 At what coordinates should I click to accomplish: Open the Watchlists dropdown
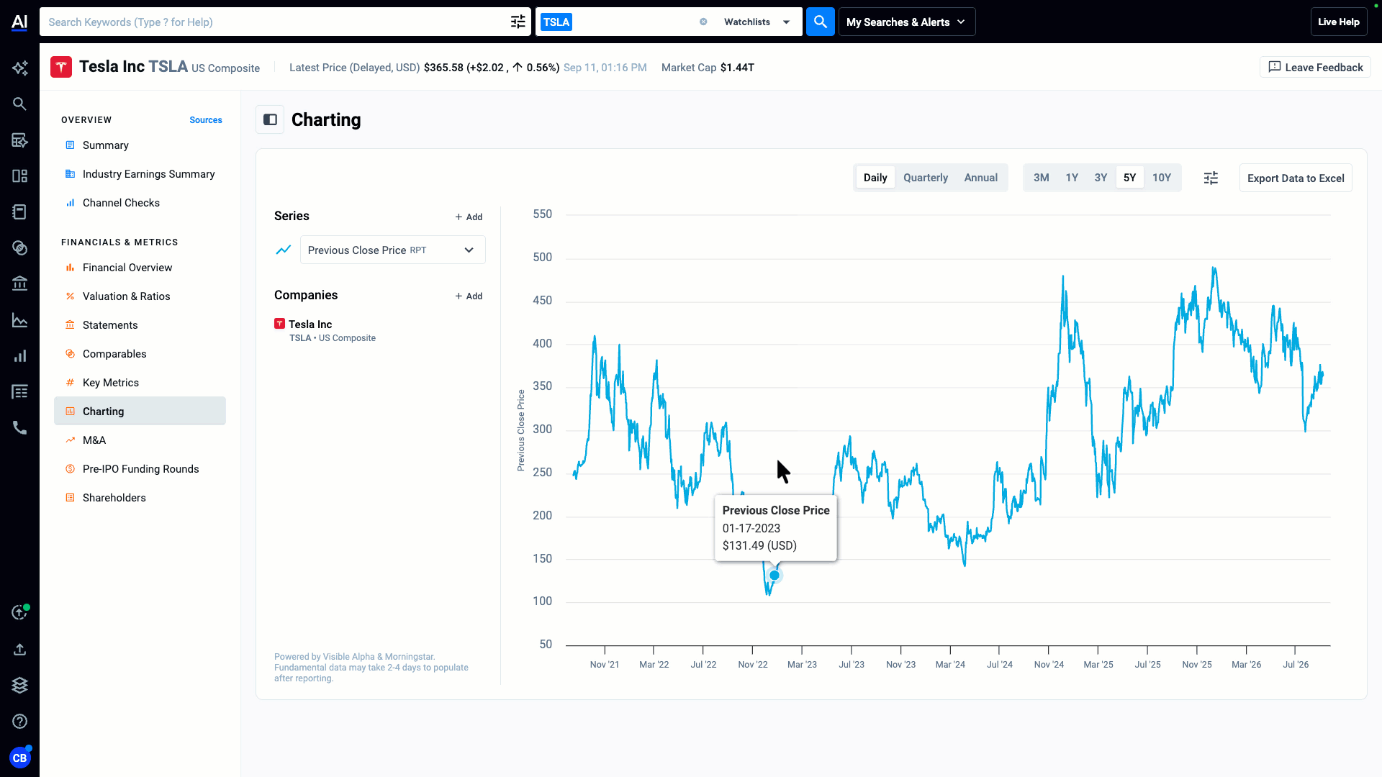click(x=757, y=22)
